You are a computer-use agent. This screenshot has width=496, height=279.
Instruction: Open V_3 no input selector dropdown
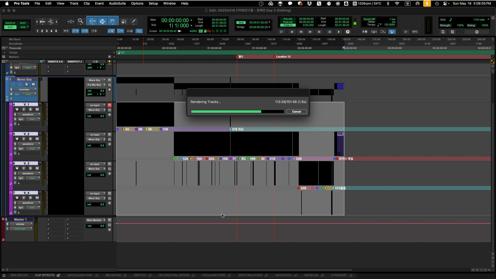96,164
